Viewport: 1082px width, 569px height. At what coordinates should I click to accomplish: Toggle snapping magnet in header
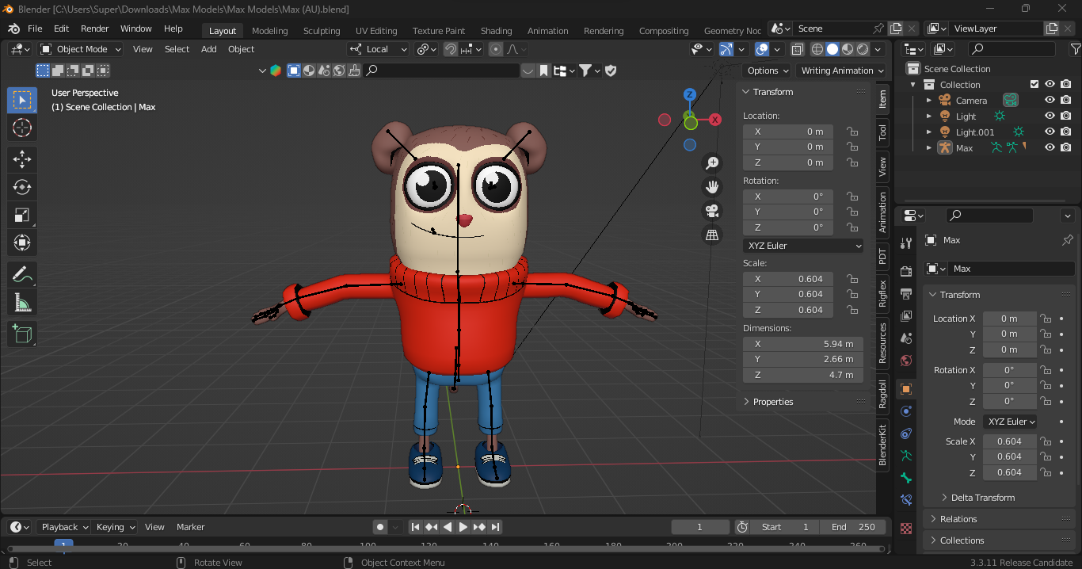pos(450,49)
